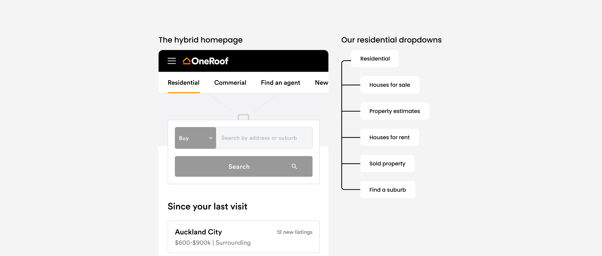
Task: Switch to the Commerial tab
Action: [x=230, y=83]
